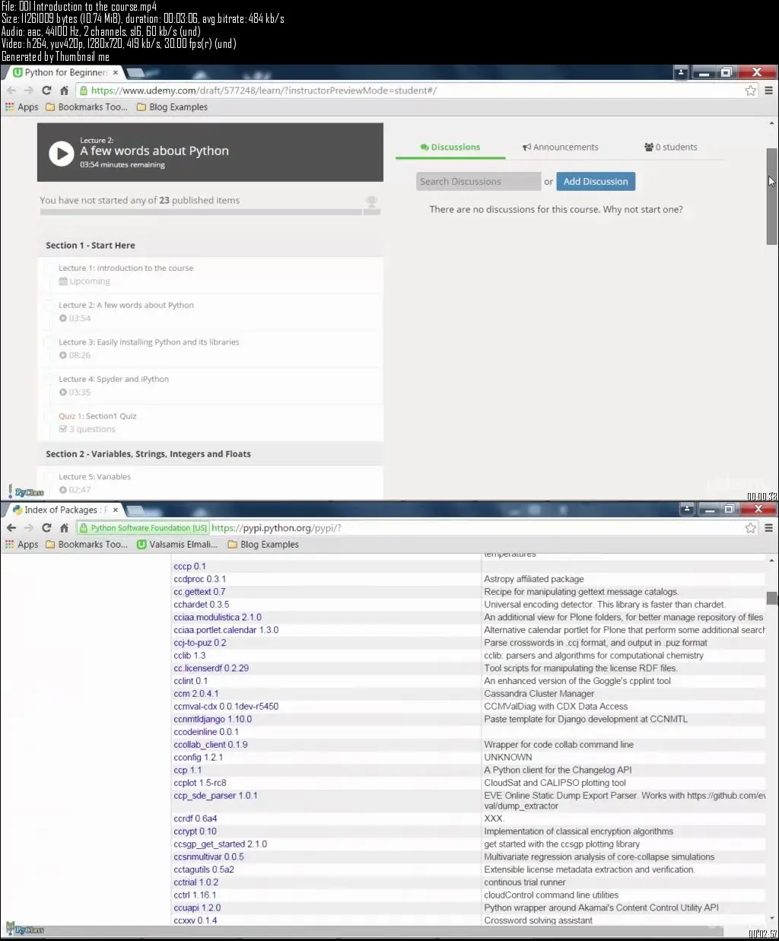
Task: Click scroll down arrow in PyPI window
Action: [x=771, y=919]
